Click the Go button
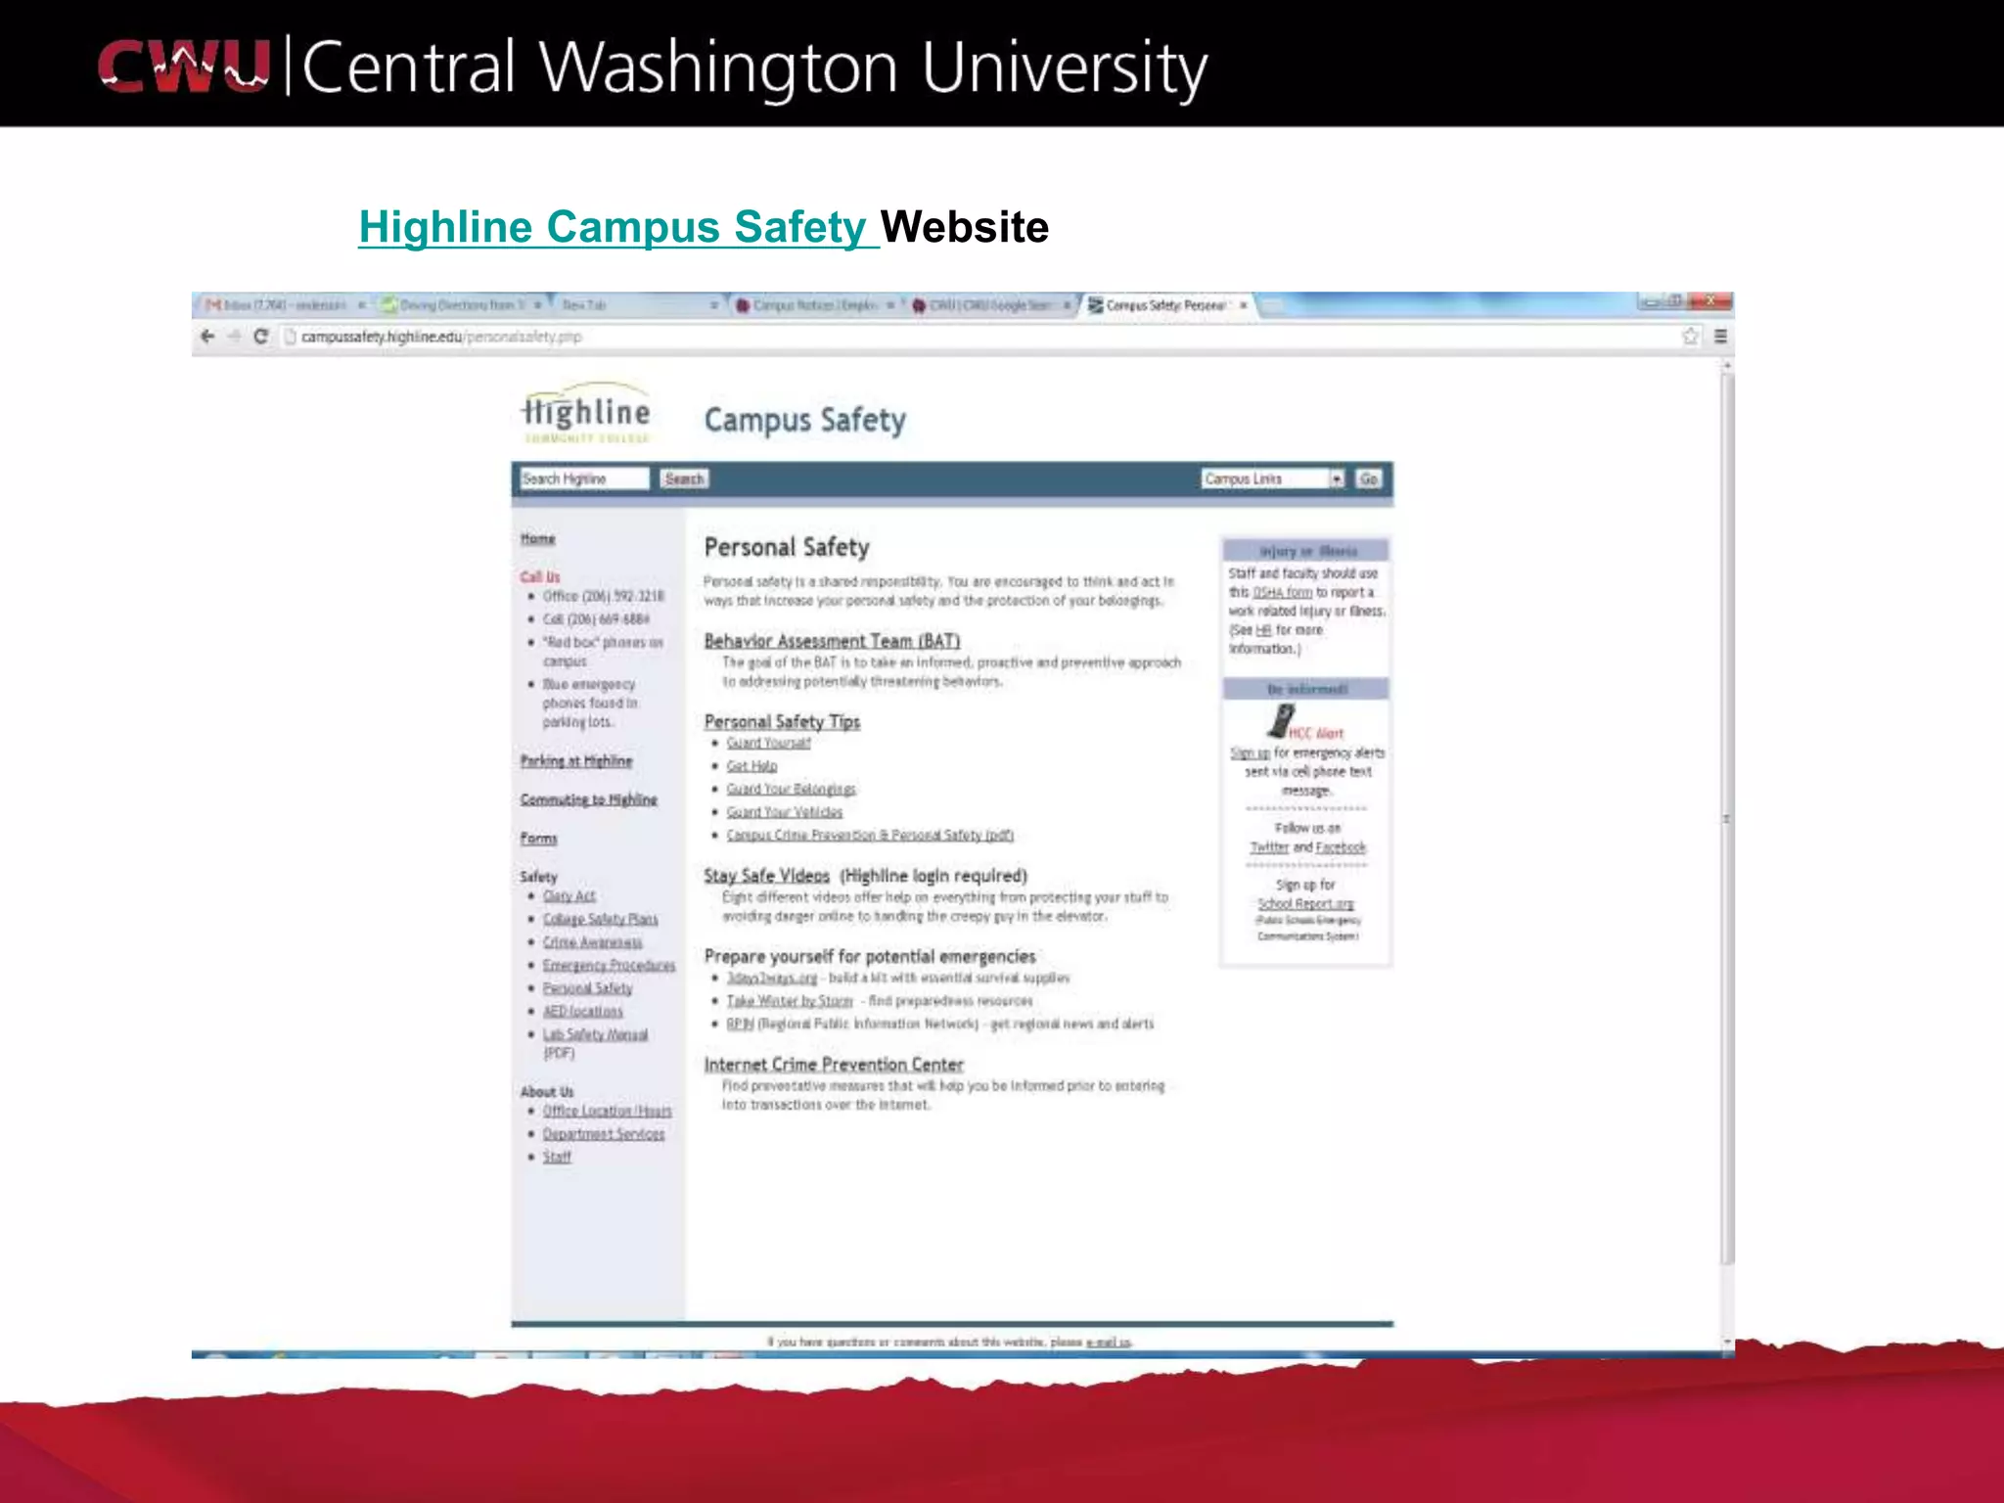The width and height of the screenshot is (2004, 1503). click(x=1368, y=478)
